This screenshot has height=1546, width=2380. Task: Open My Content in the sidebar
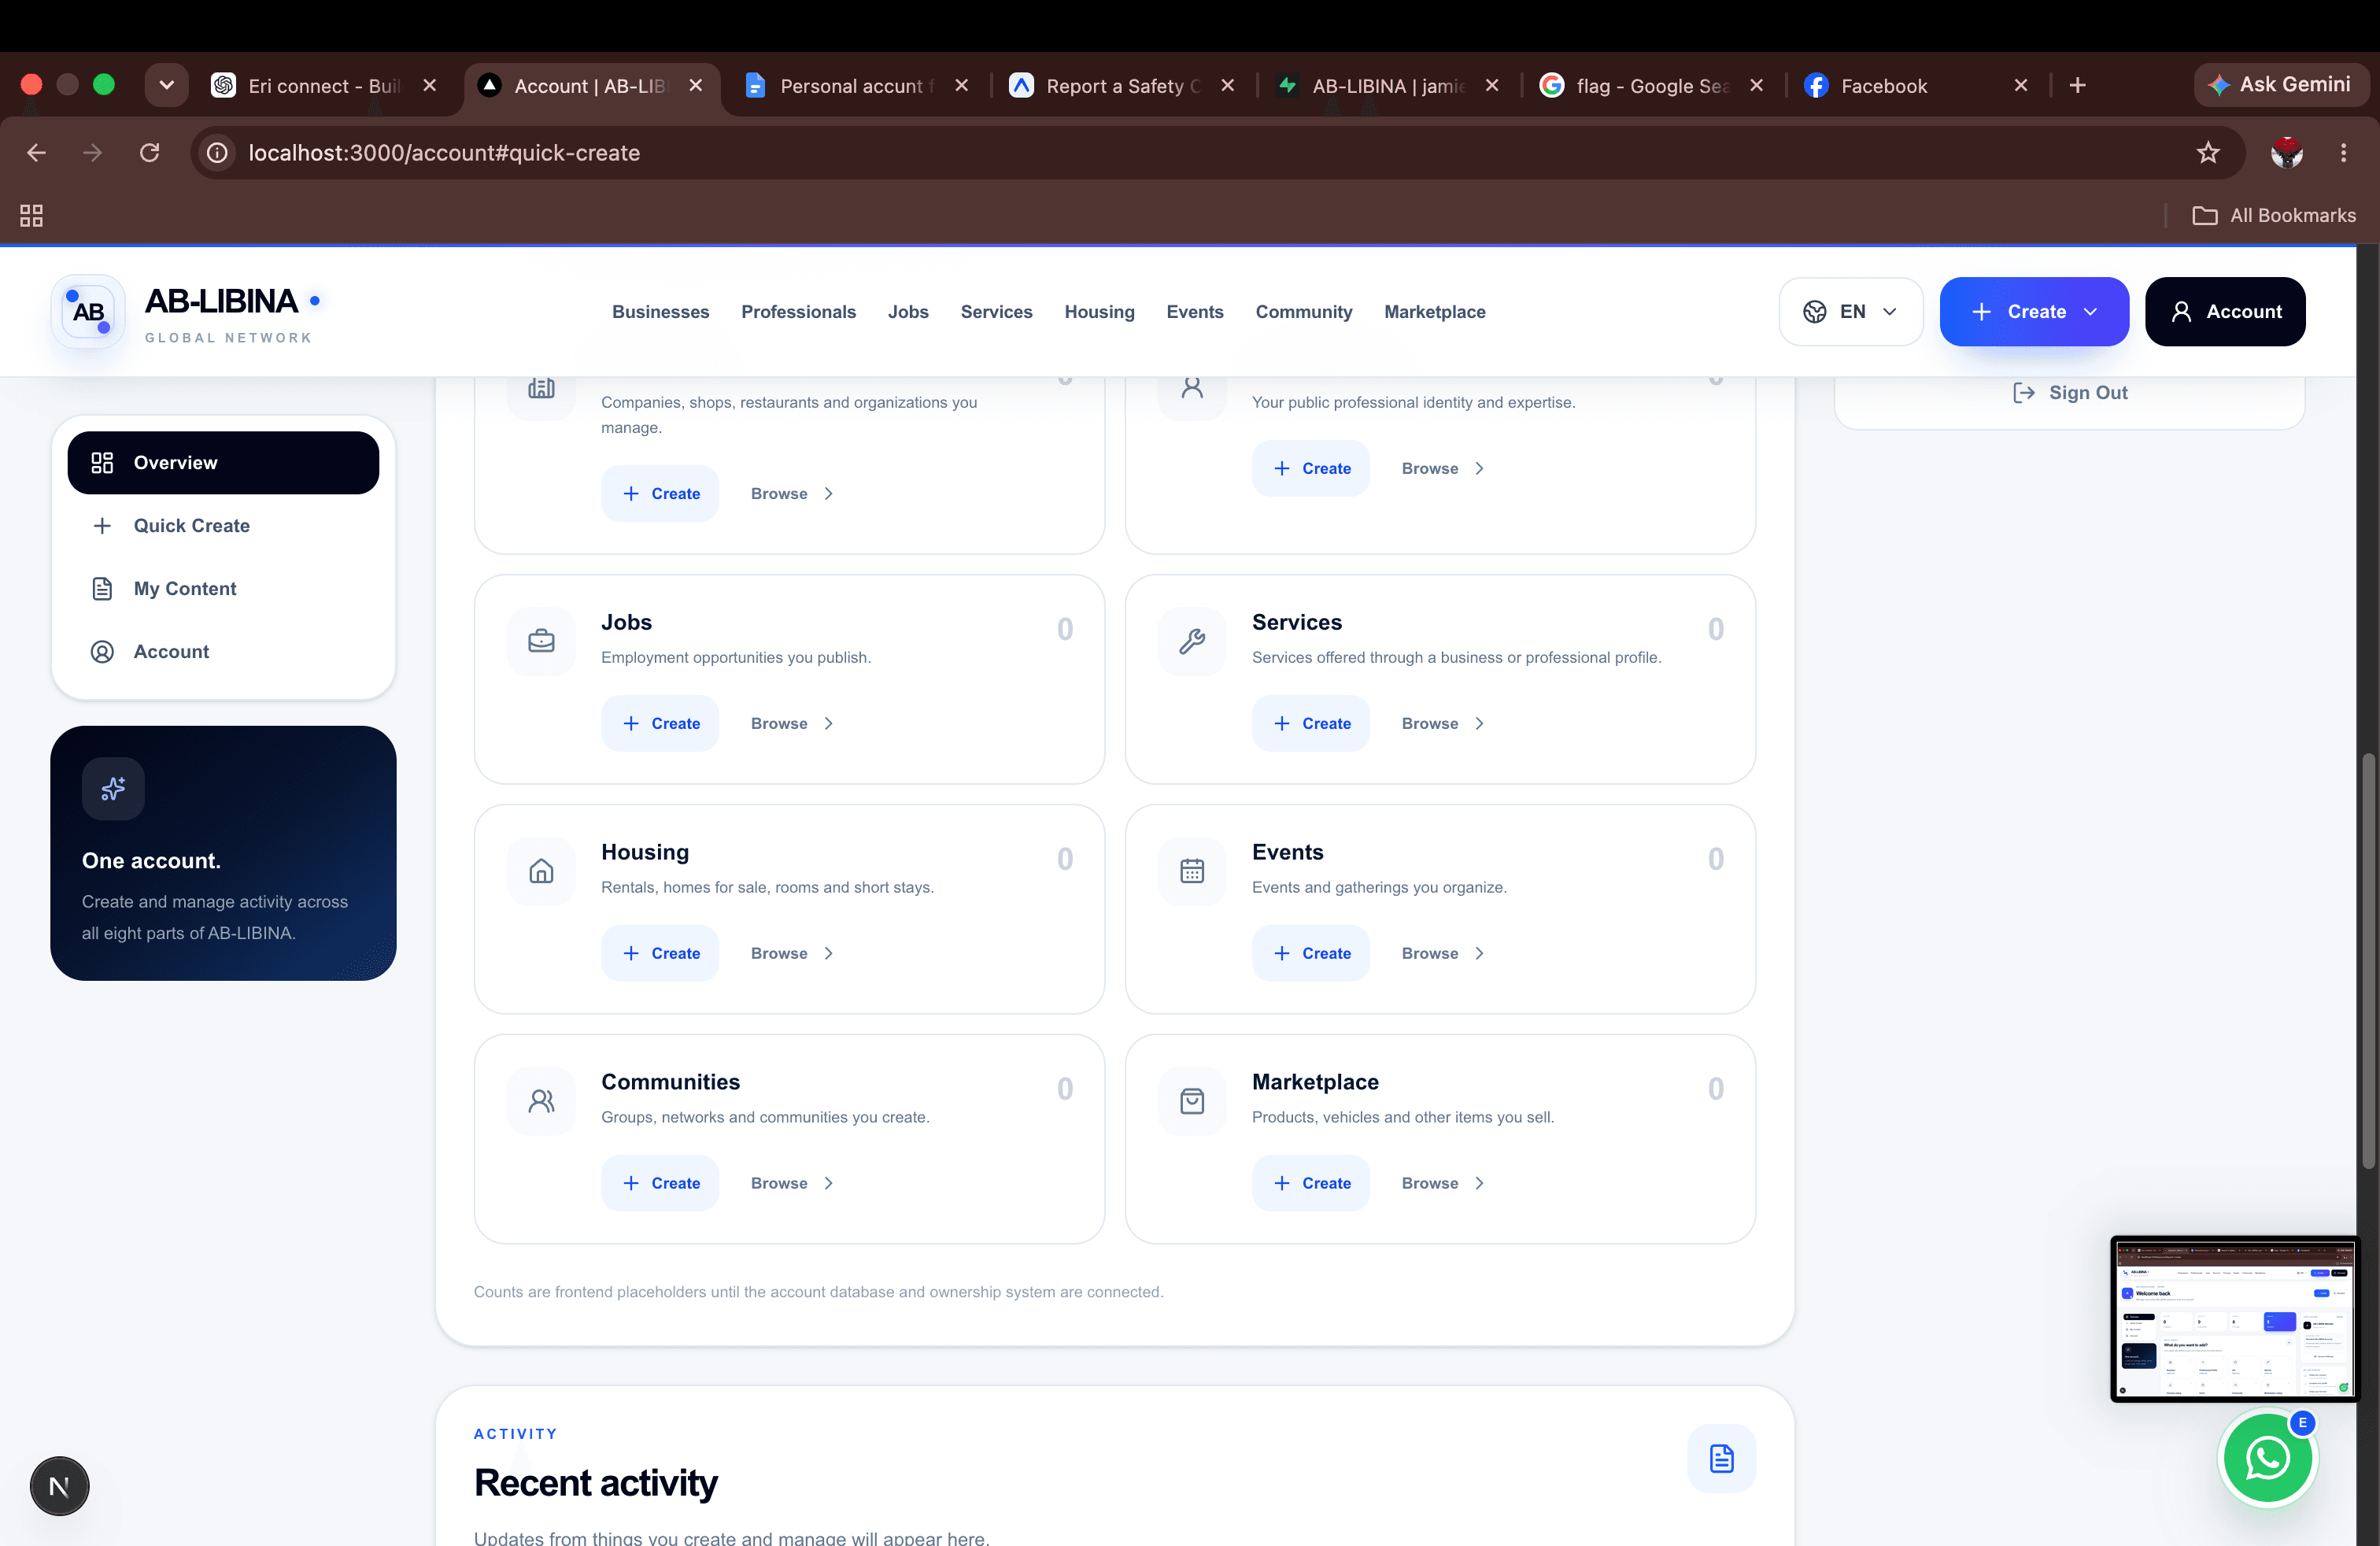[x=223, y=589]
